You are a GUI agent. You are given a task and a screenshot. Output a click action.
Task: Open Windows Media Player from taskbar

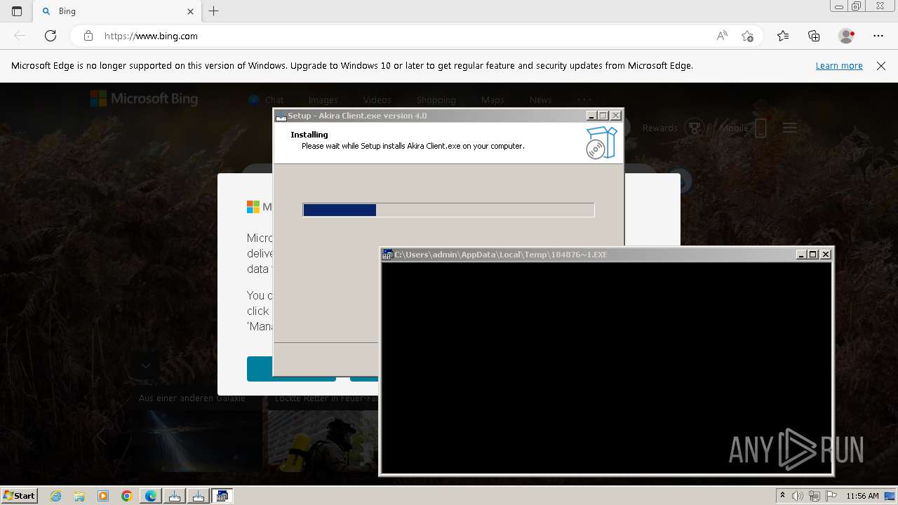tap(103, 496)
